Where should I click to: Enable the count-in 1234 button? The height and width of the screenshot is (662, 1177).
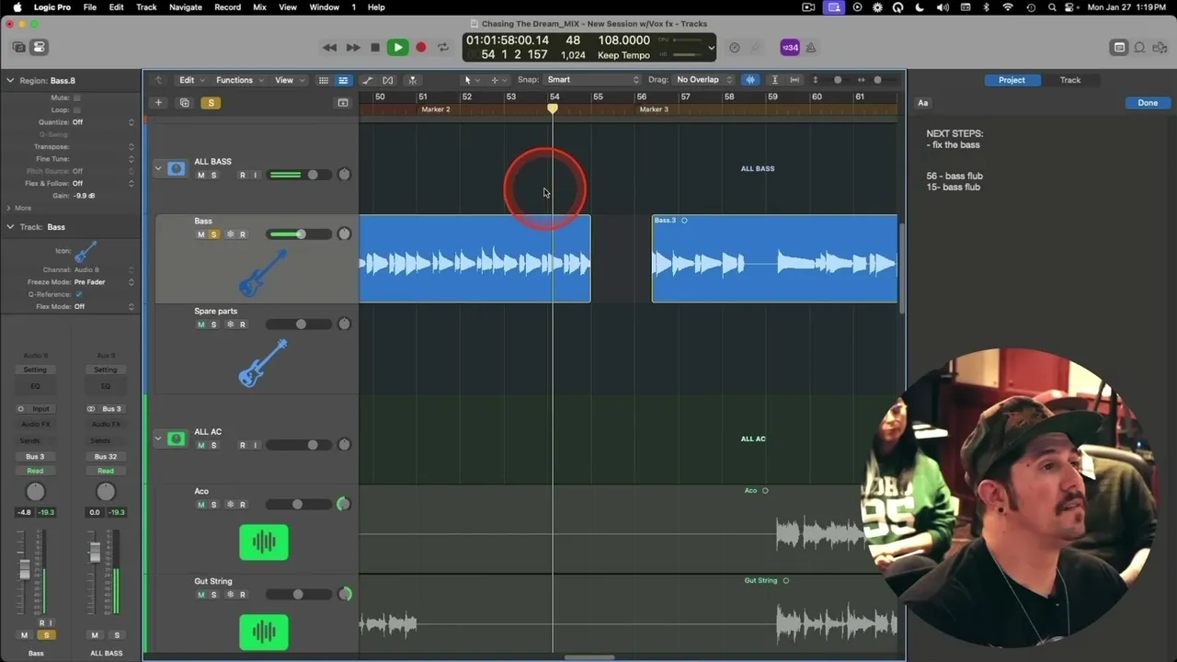pyautogui.click(x=790, y=47)
